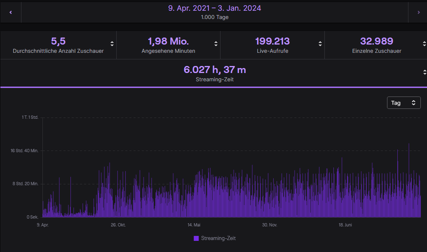Screen dimensions: 427x252
Task: Click the 14. Mai axis date
Action: [x=194, y=225]
